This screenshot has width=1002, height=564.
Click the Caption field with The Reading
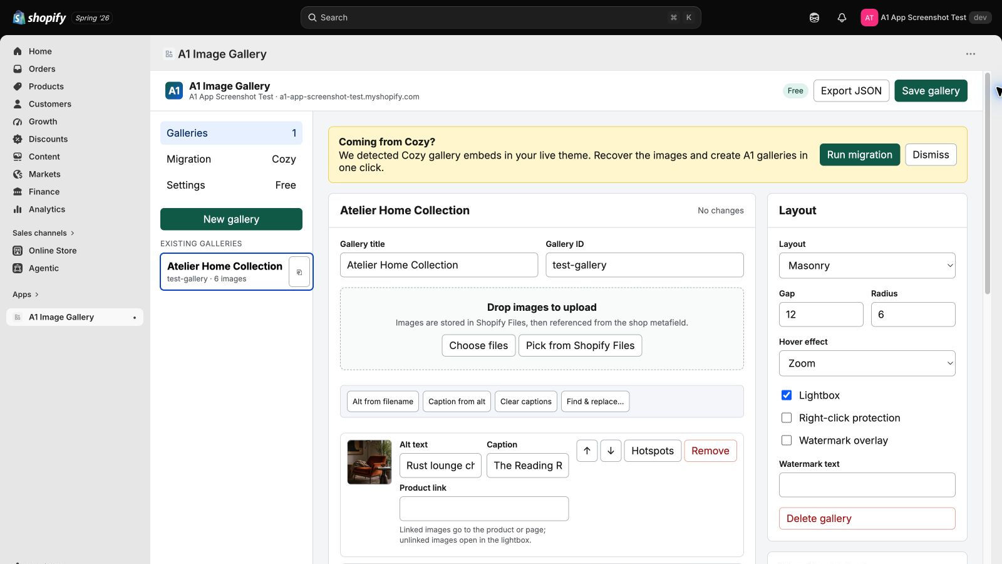(x=528, y=466)
